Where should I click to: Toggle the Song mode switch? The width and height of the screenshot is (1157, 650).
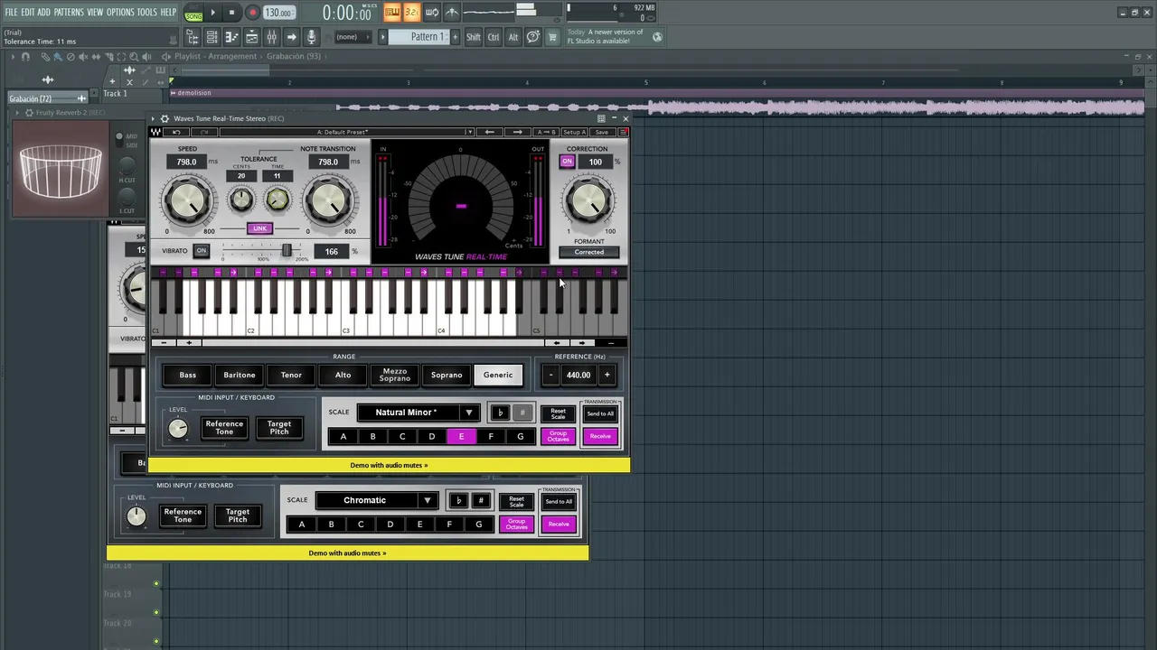pyautogui.click(x=193, y=13)
